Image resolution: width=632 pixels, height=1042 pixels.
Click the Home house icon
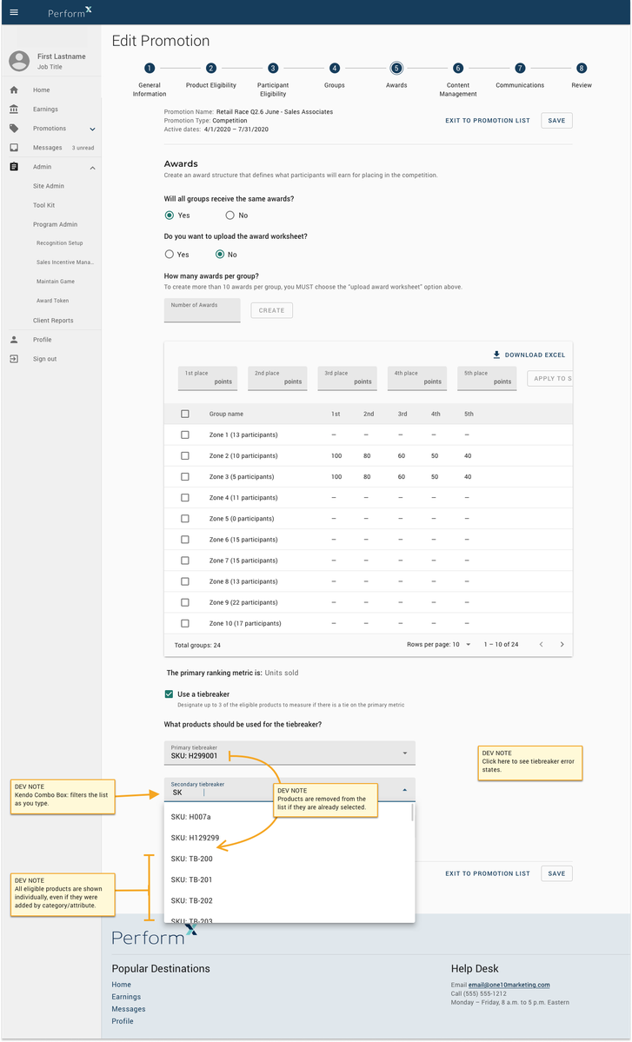(x=14, y=90)
